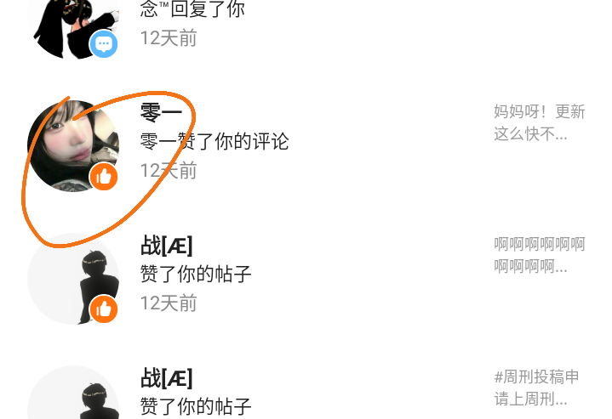
Task: Open '零一赞了你的评论' notification text
Action: [x=214, y=141]
